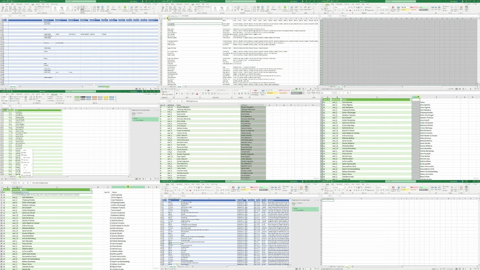Apply the Neutral cell style in TRIM window
This screenshot has width=480, height=270.
click(x=273, y=93)
